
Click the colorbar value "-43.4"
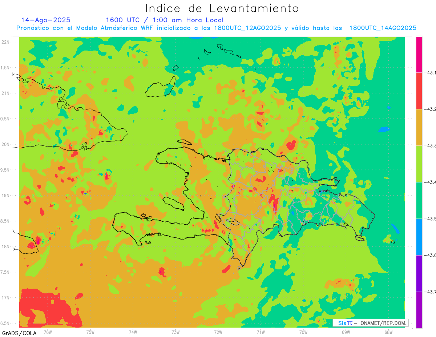pyautogui.click(x=430, y=182)
